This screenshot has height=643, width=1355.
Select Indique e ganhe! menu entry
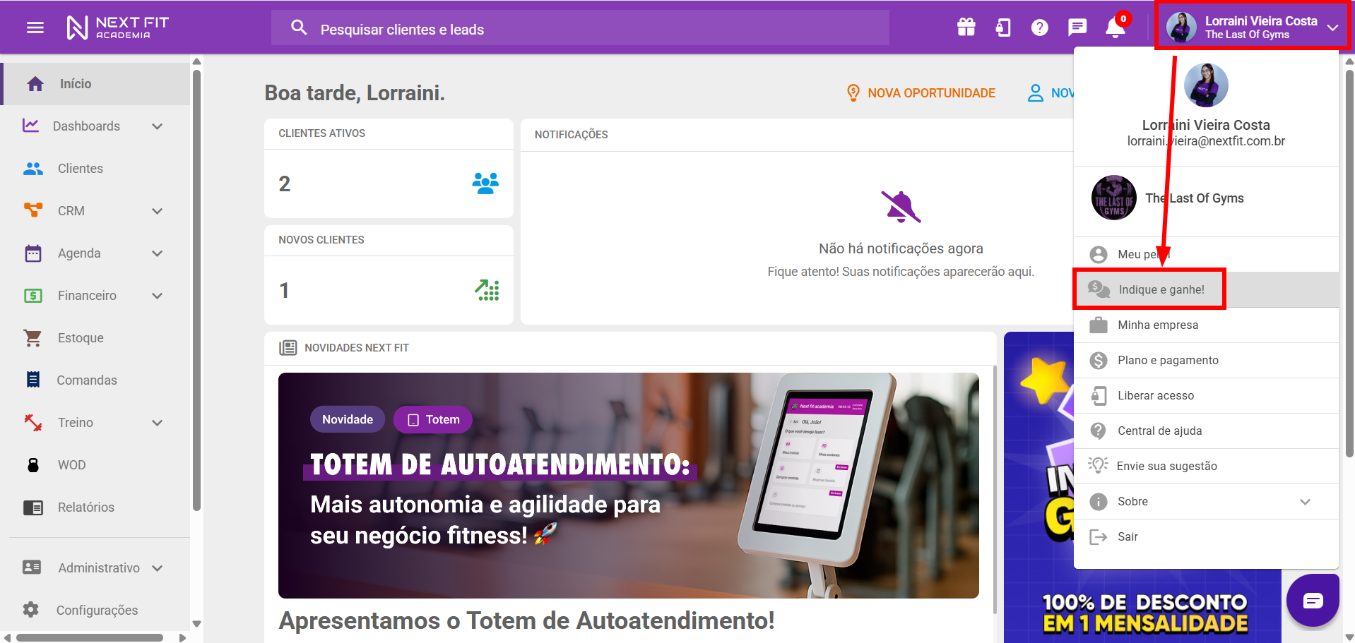pyautogui.click(x=1206, y=289)
